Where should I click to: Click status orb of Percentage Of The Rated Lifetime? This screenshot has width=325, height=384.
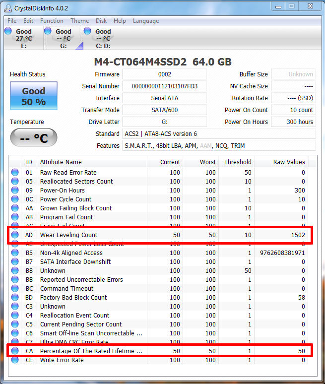click(15, 351)
